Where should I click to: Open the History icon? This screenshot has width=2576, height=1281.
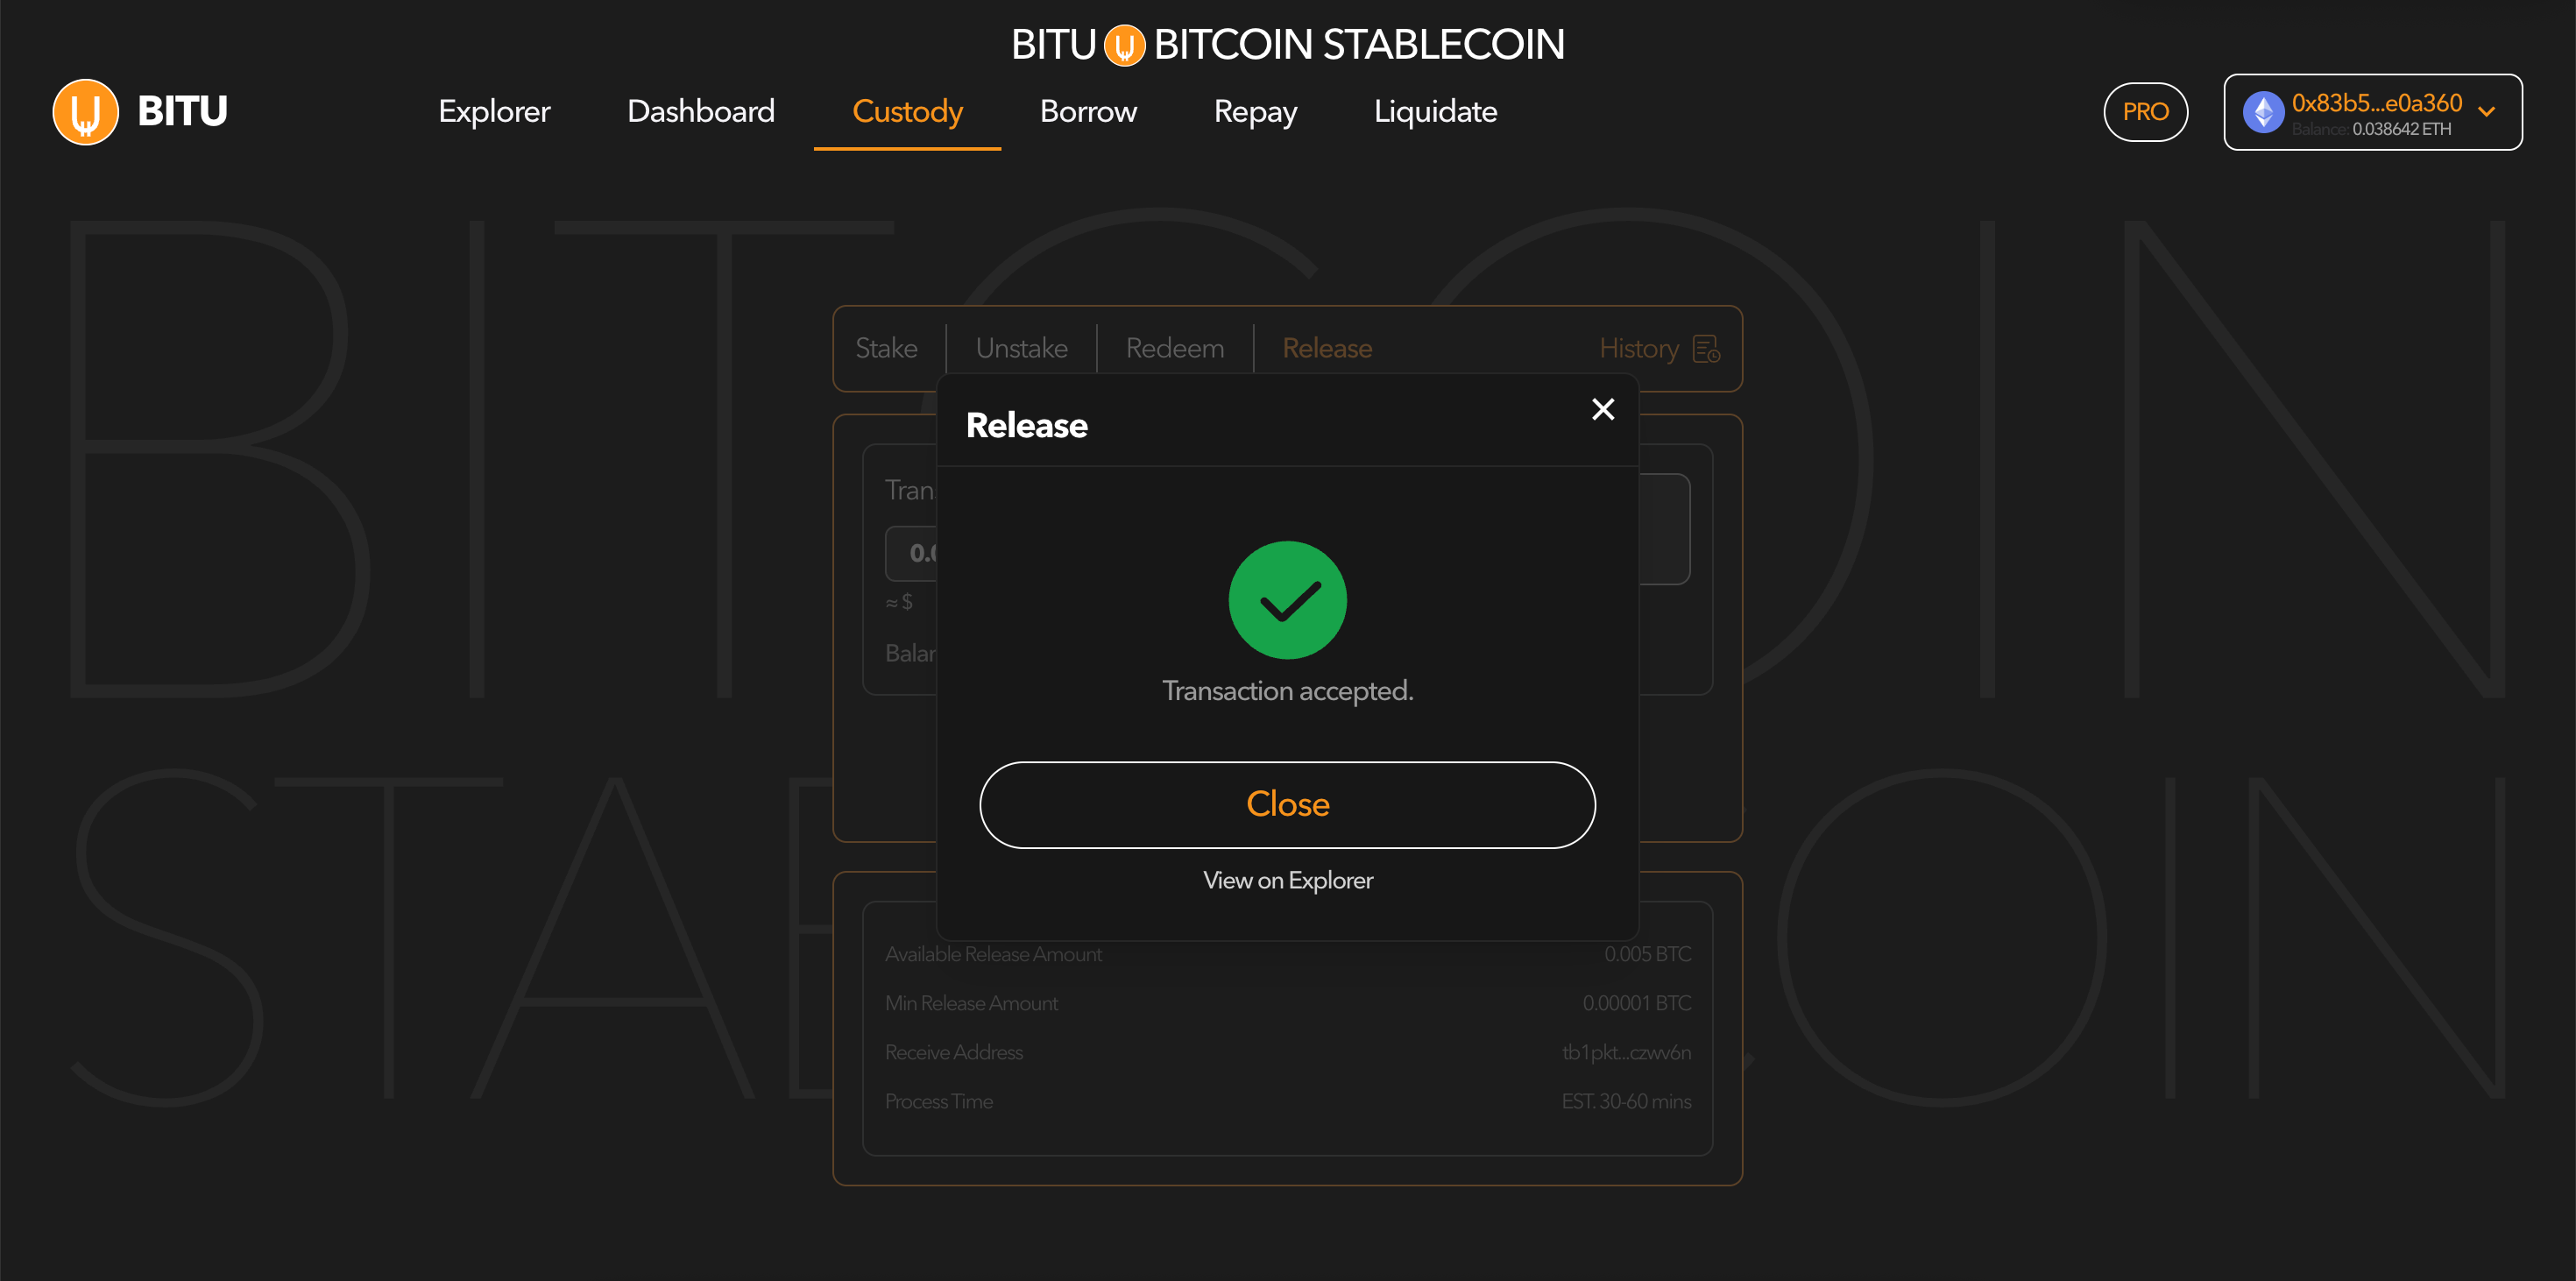tap(1706, 349)
